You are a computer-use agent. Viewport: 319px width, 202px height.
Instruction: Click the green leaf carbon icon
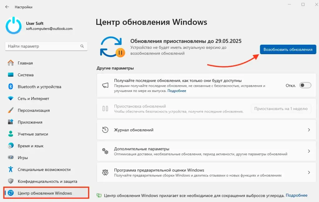click(99, 195)
